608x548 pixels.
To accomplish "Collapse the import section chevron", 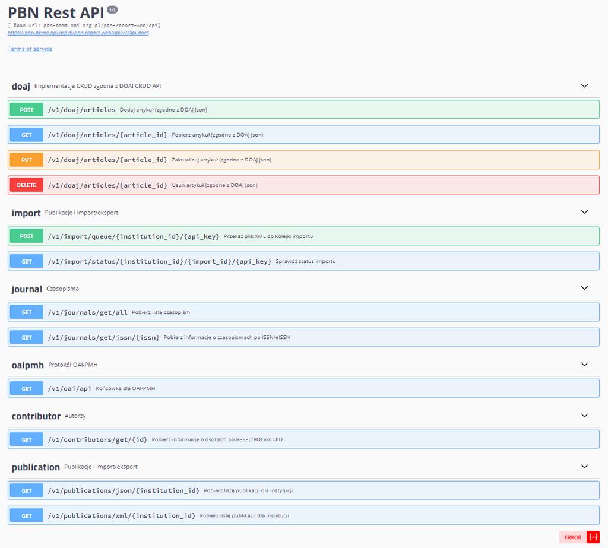I will point(584,212).
